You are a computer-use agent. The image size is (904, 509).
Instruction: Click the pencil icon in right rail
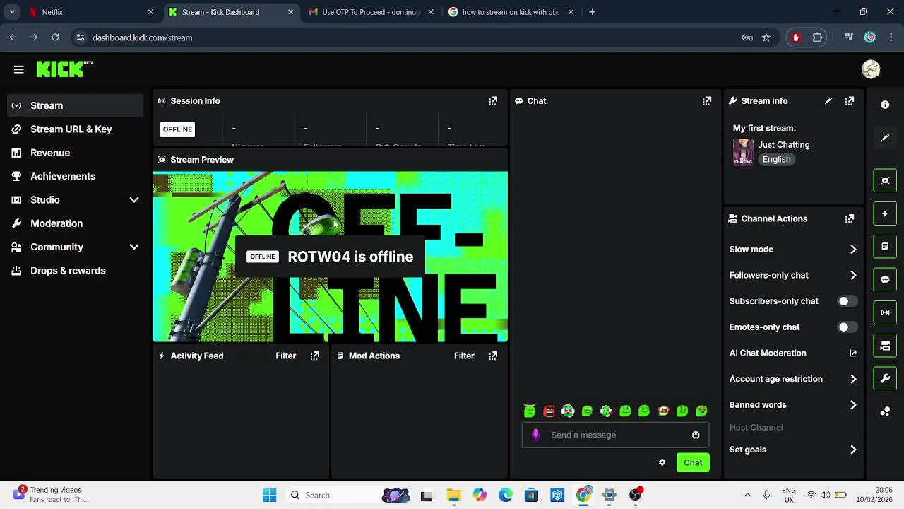pos(885,138)
